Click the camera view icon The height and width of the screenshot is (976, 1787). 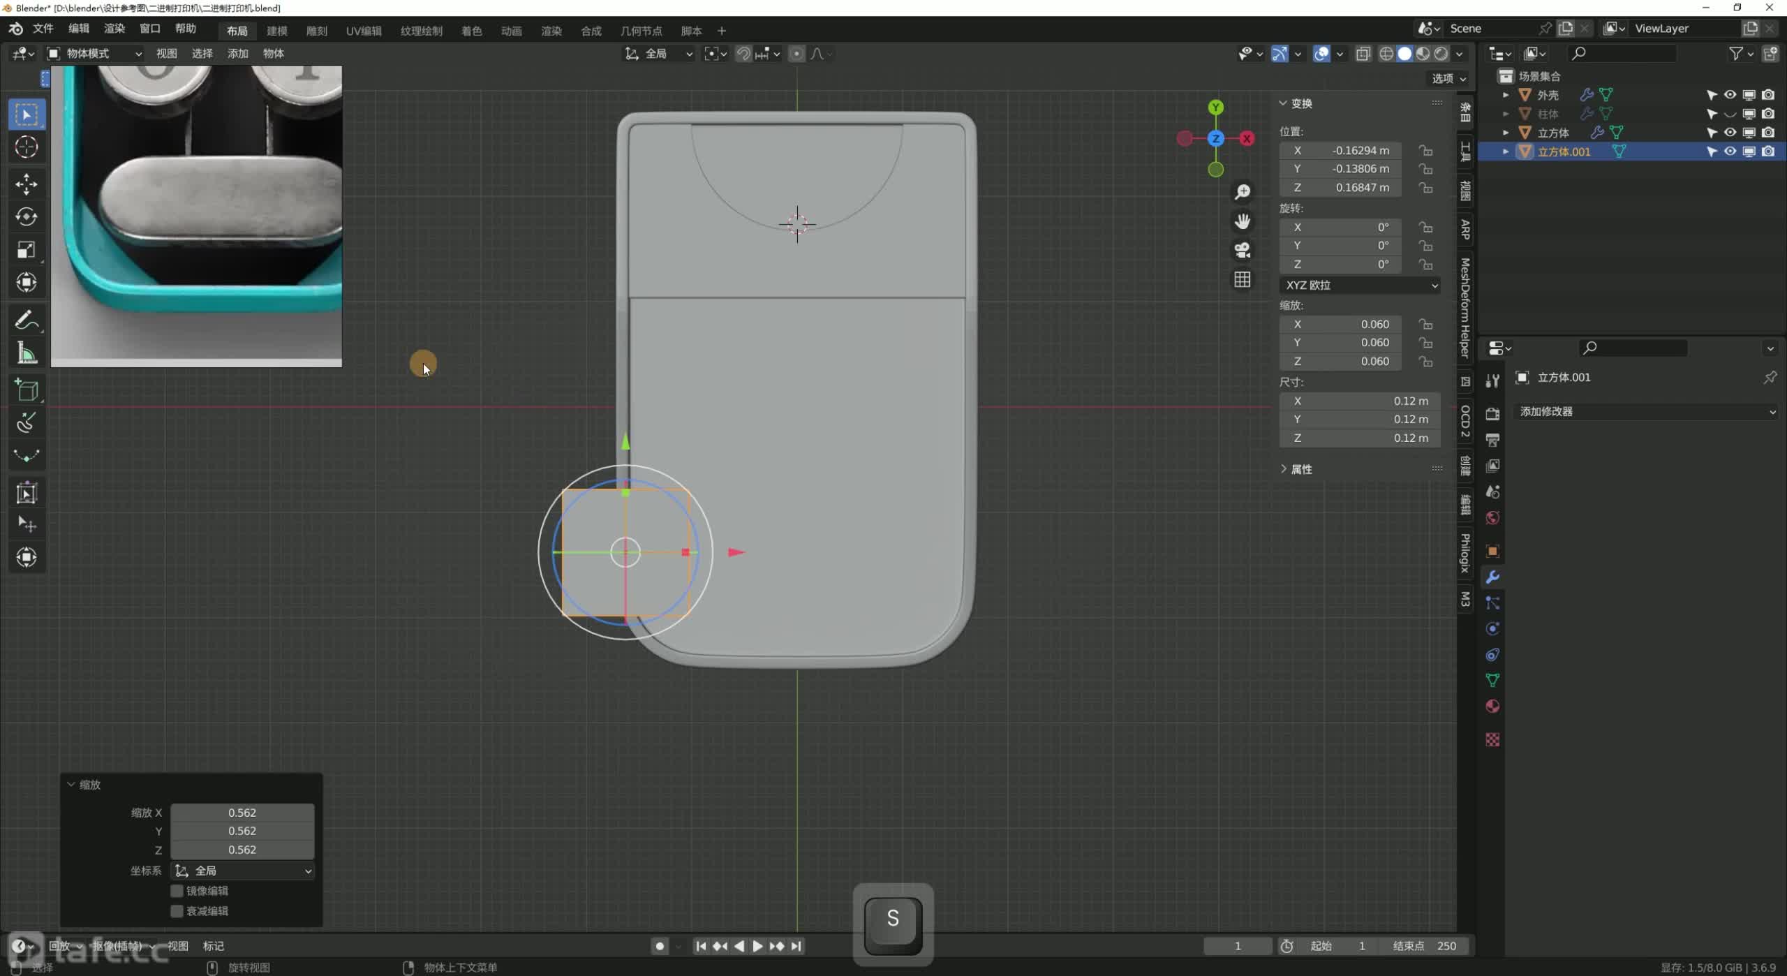click(x=1243, y=250)
